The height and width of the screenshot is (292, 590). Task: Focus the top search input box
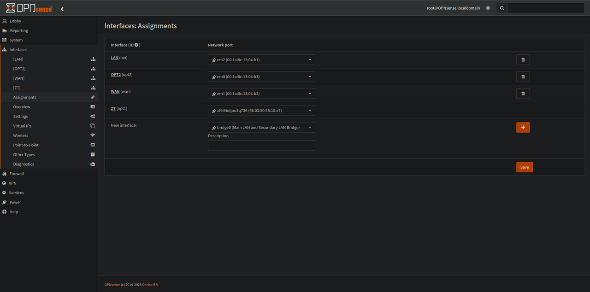pyautogui.click(x=546, y=8)
